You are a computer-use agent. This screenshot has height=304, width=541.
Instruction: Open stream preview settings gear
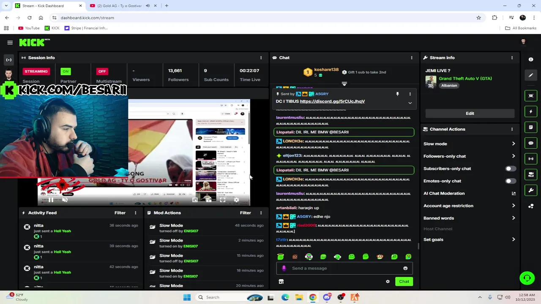(236, 200)
